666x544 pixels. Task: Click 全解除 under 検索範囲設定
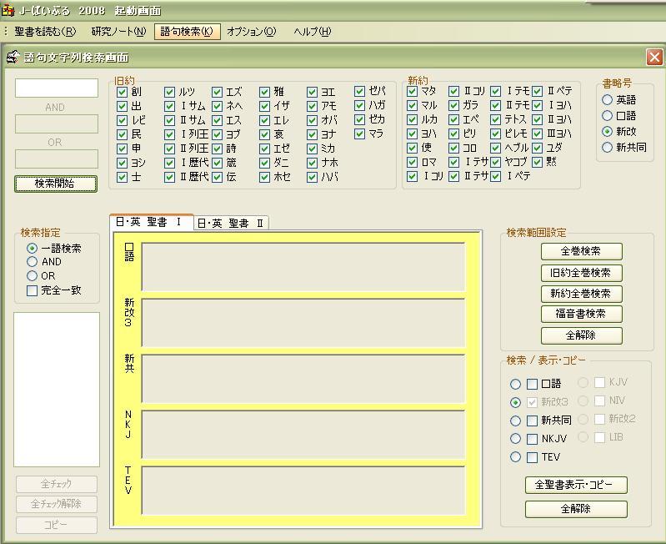coord(582,335)
